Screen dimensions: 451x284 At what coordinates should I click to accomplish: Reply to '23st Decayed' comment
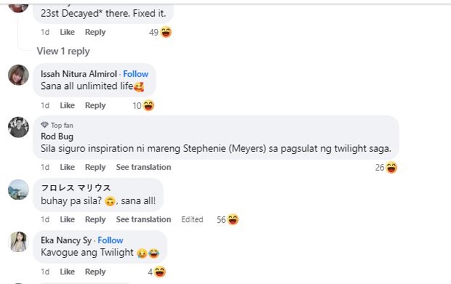point(95,32)
